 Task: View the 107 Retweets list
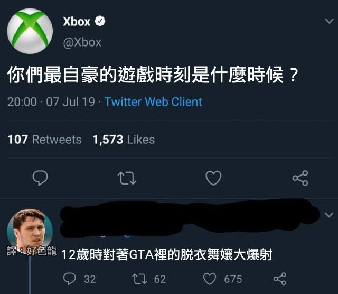(44, 140)
